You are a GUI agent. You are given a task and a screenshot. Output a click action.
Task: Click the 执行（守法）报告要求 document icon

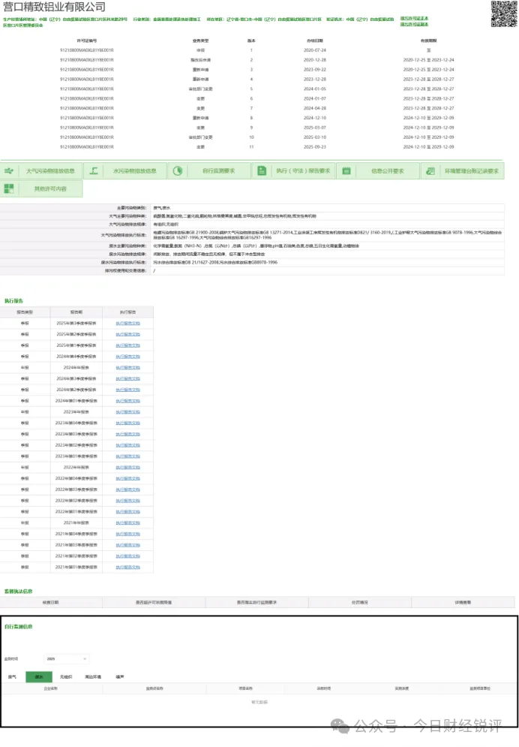point(262,171)
